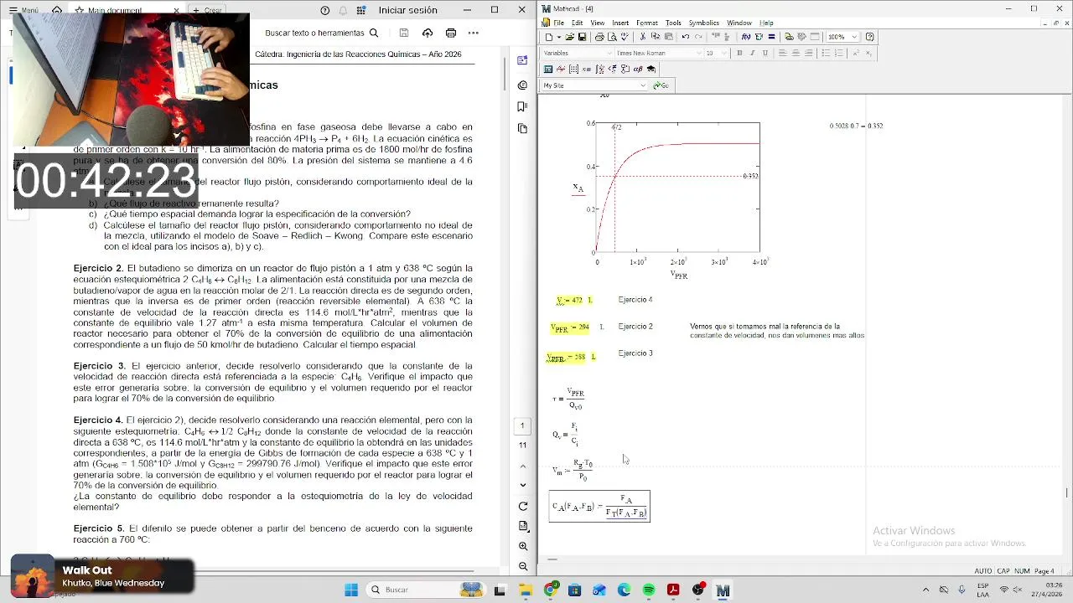
Task: Save worksheet in Mathcad toolbar
Action: click(582, 37)
